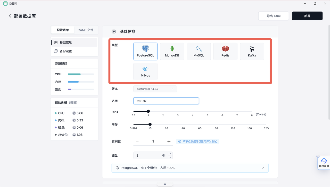Click the collapse arrow at bottom center
This screenshot has height=187, width=330.
click(165, 184)
